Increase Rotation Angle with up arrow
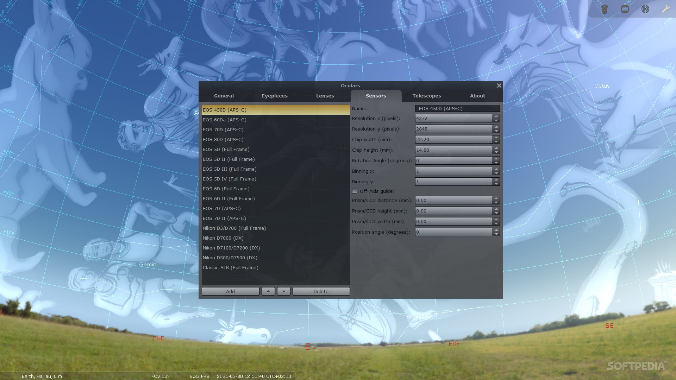Image resolution: width=676 pixels, height=380 pixels. (496, 159)
